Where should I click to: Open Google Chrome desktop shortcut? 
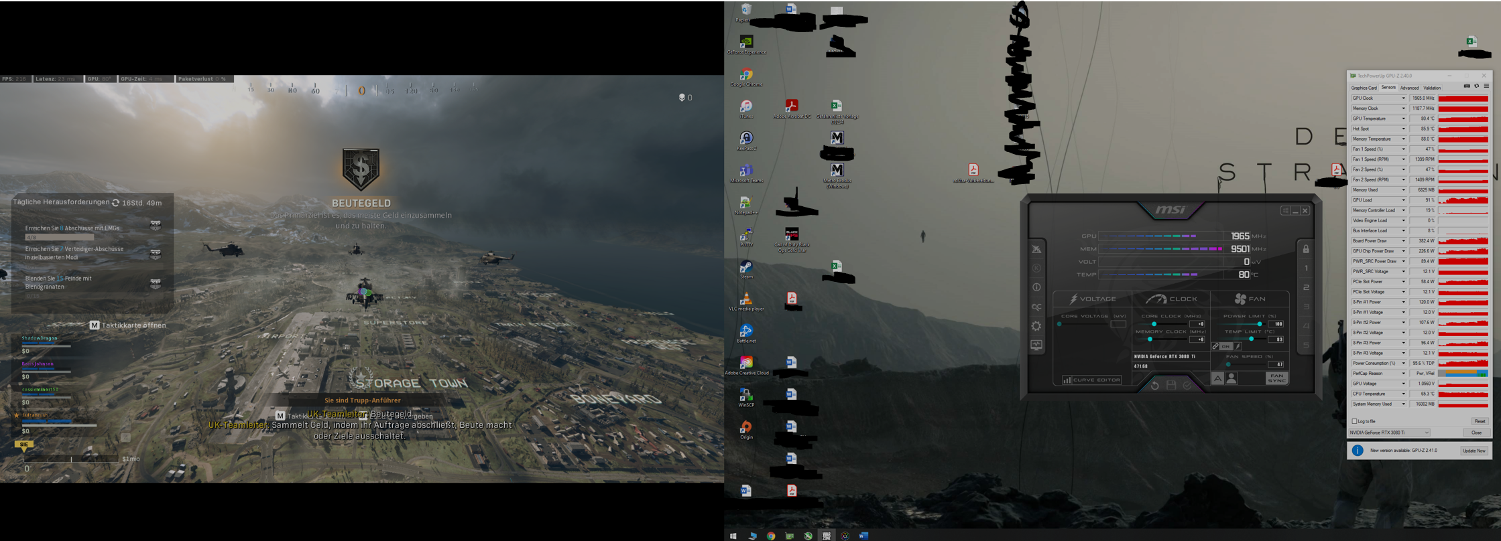click(x=746, y=76)
